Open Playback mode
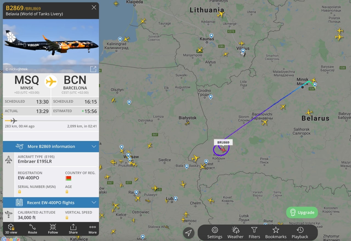Viewport: 351px width, 241px height. click(300, 233)
